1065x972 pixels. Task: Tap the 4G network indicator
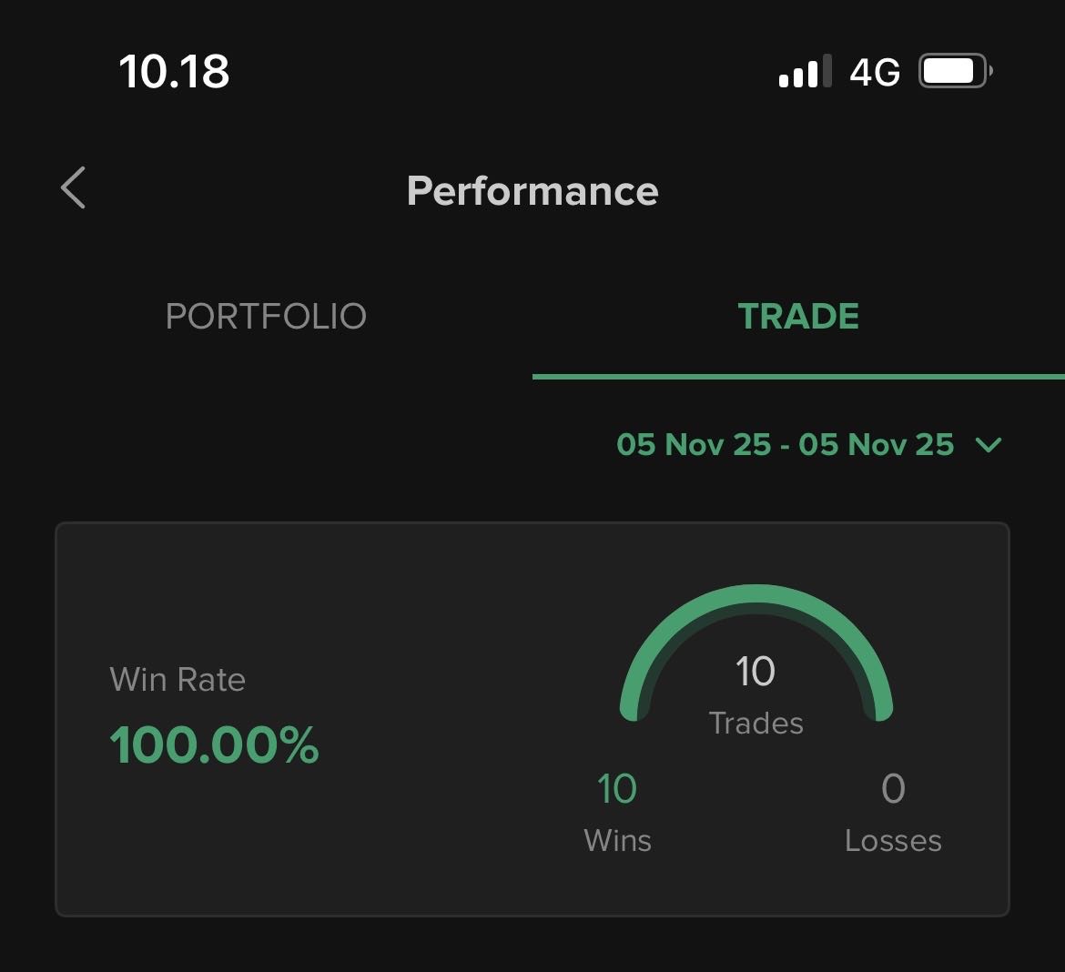coord(875,72)
